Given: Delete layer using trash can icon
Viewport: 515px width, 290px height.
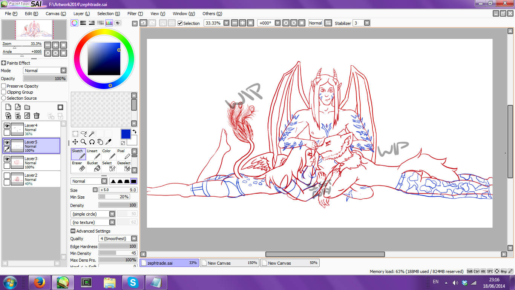Looking at the screenshot, I should tap(37, 116).
